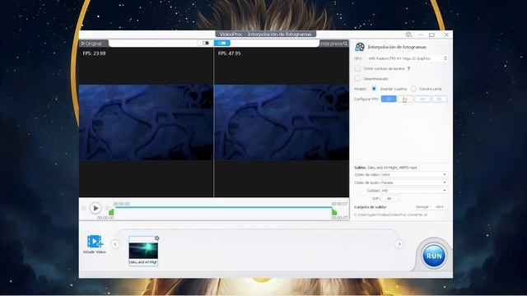Click the Interpolación de fotogramas reel icon

(360, 47)
